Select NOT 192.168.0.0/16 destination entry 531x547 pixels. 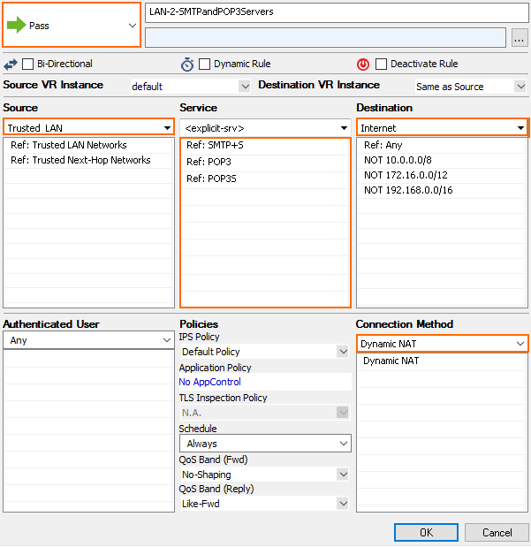442,190
